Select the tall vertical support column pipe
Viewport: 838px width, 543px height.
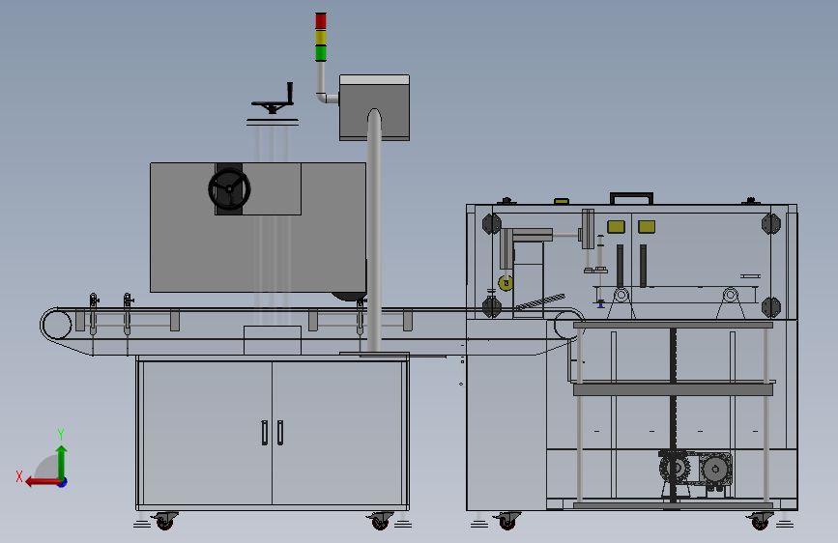pos(374,231)
